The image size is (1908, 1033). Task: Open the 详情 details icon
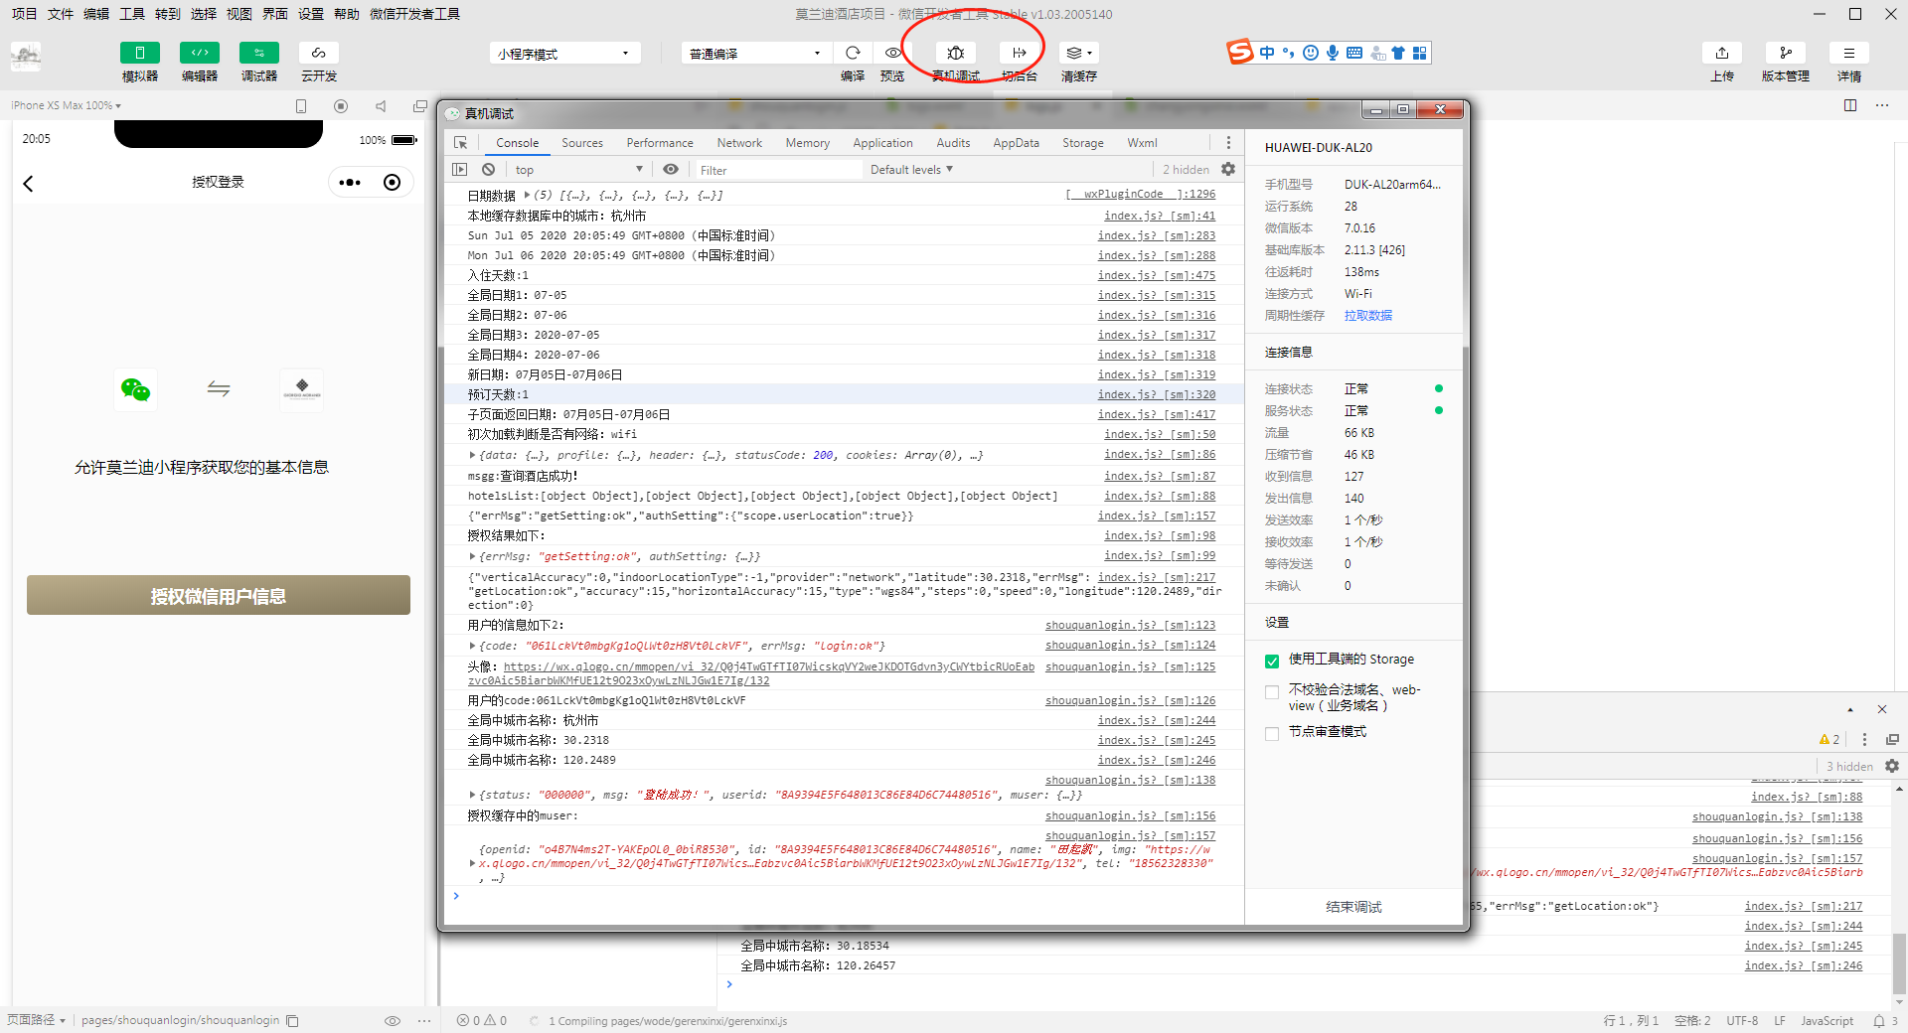[x=1849, y=53]
